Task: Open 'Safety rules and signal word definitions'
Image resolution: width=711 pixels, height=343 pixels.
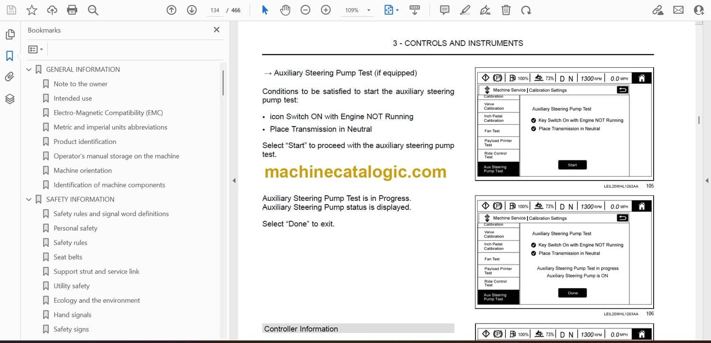Action: (x=111, y=214)
